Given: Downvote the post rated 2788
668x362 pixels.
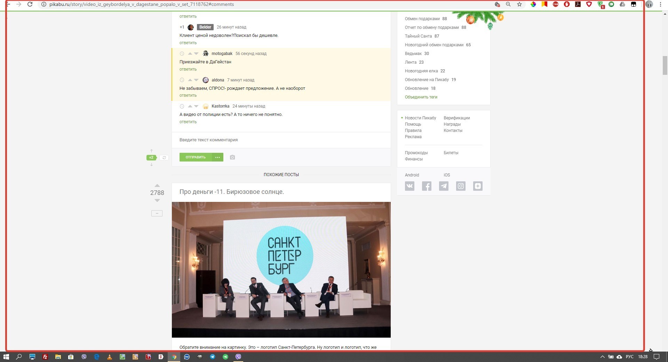Looking at the screenshot, I should pos(157,200).
